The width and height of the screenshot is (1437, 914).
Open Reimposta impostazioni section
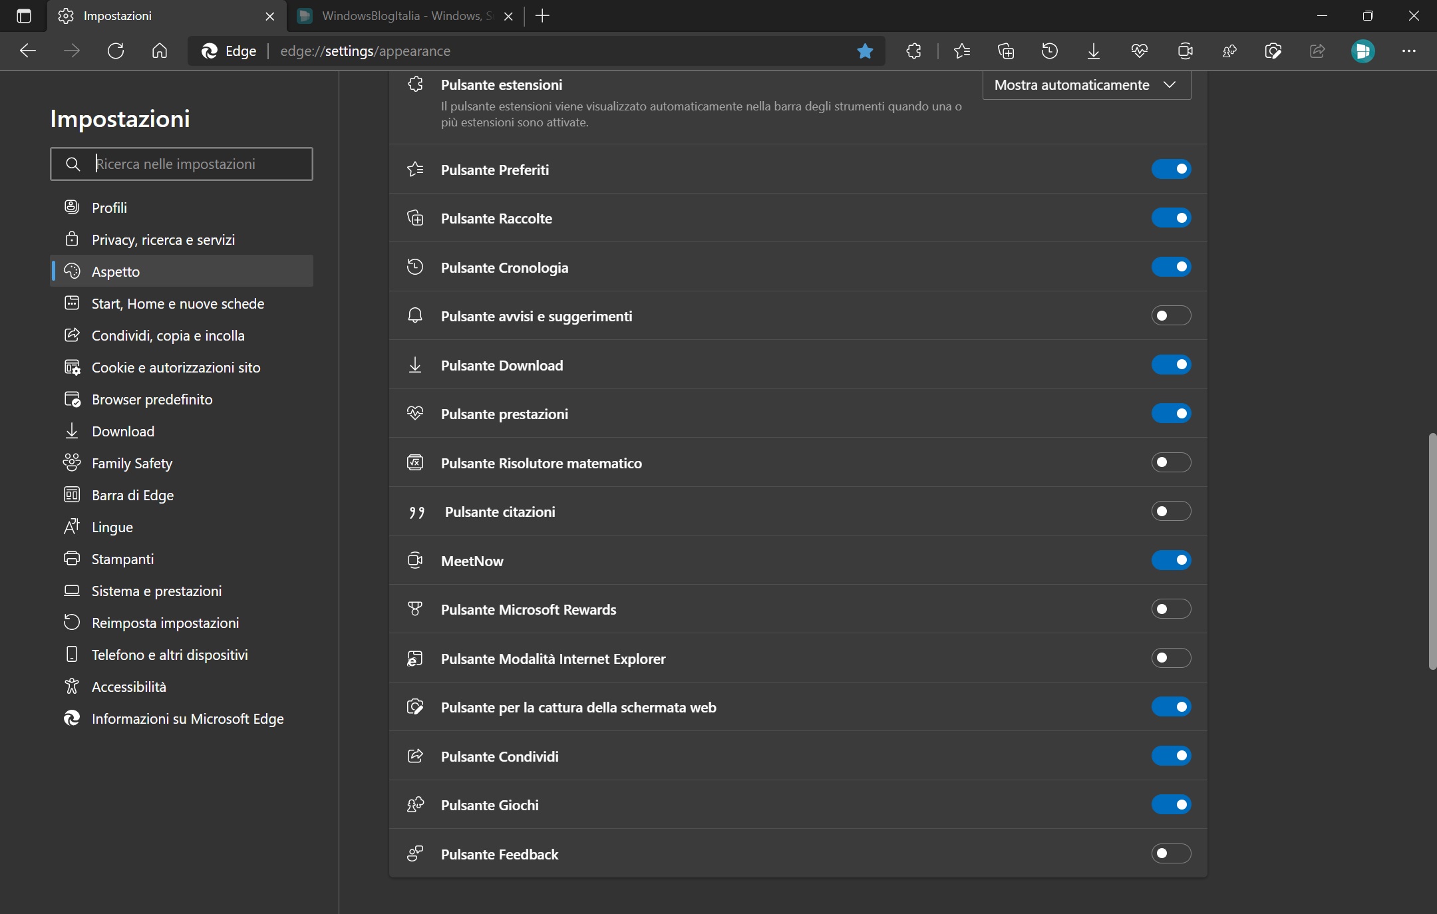(182, 623)
